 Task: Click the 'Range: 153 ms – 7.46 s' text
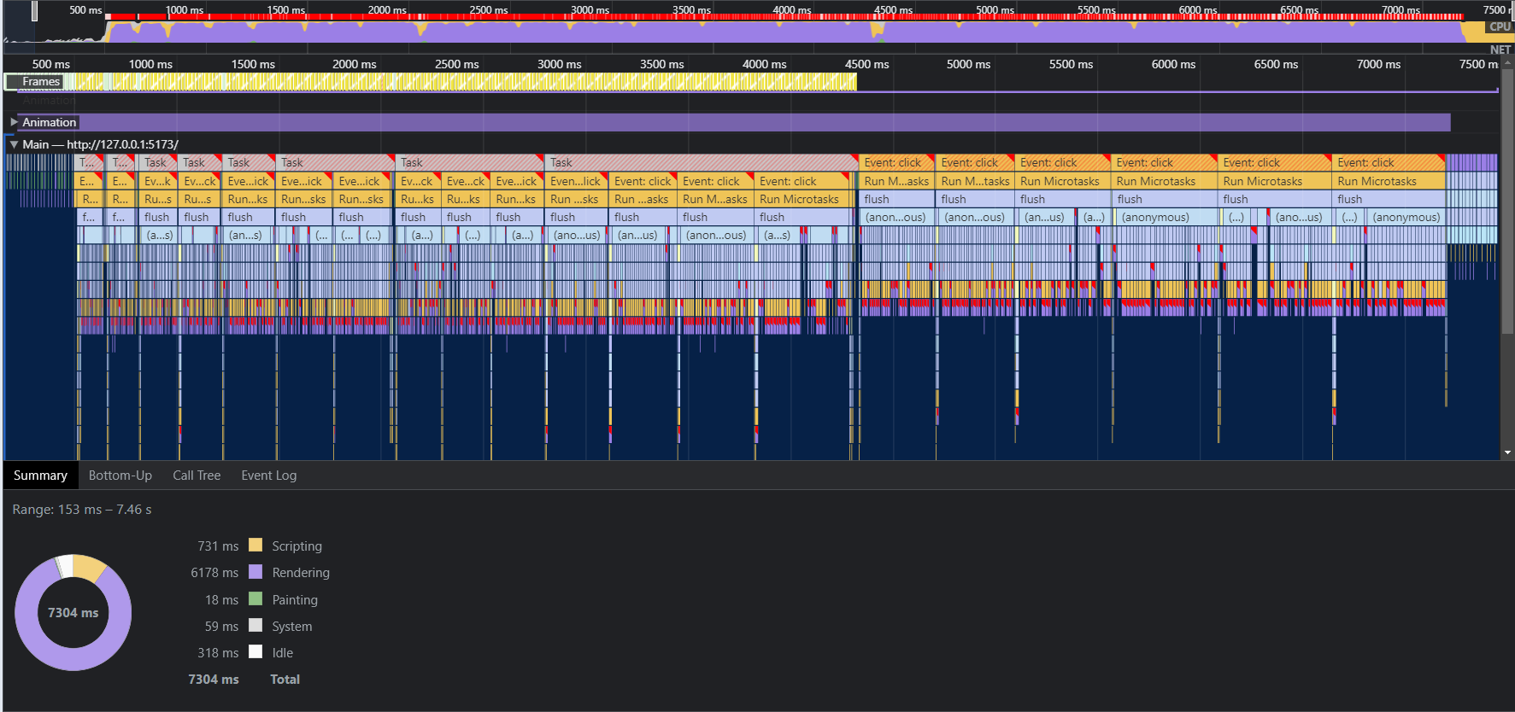tap(82, 510)
